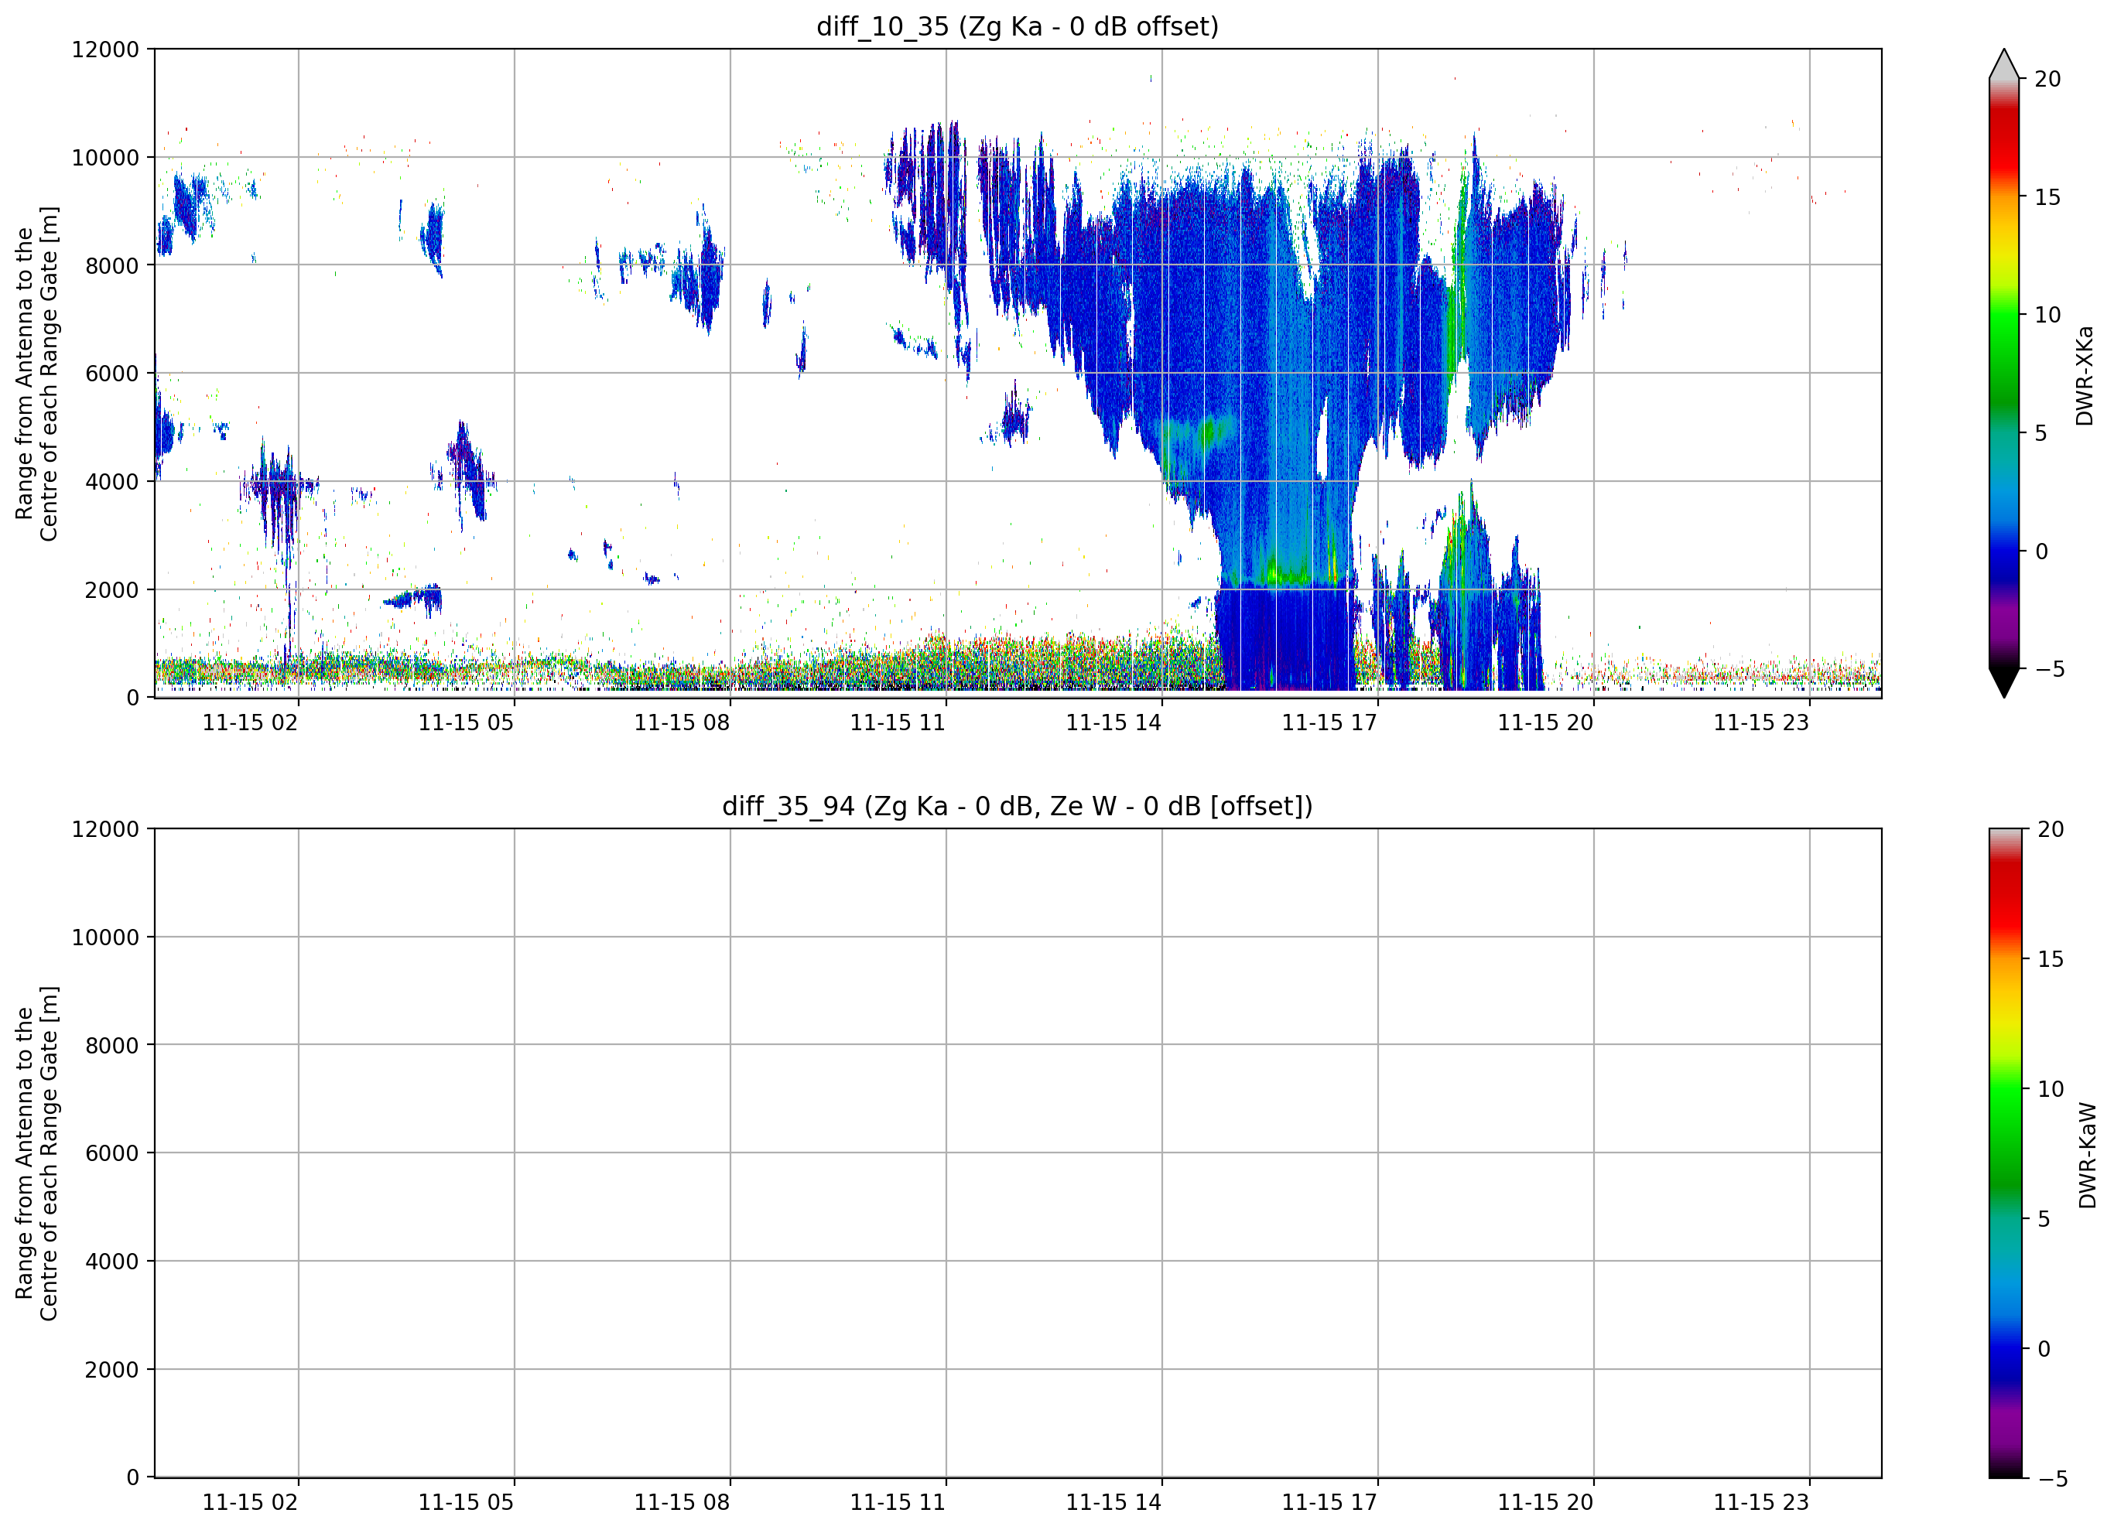Screen dimensions: 2114x1530
Task: Click tick "11-15 11" under diff_10_35 plot
Action: [x=898, y=723]
